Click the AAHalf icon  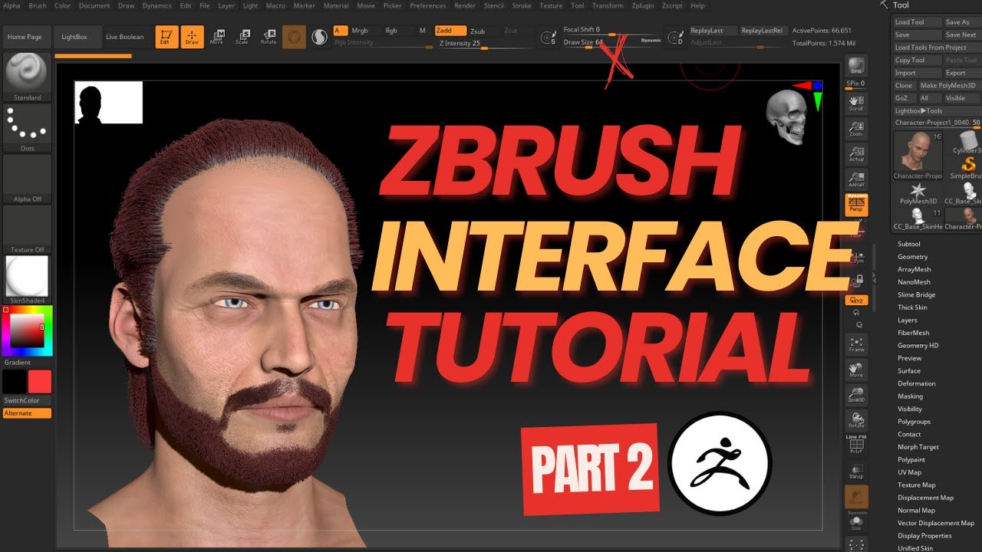pos(856,179)
